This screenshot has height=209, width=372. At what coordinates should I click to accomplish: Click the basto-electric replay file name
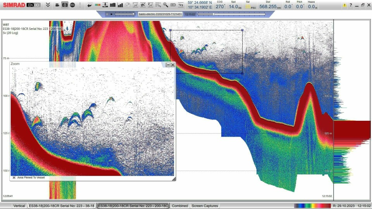pos(160,14)
